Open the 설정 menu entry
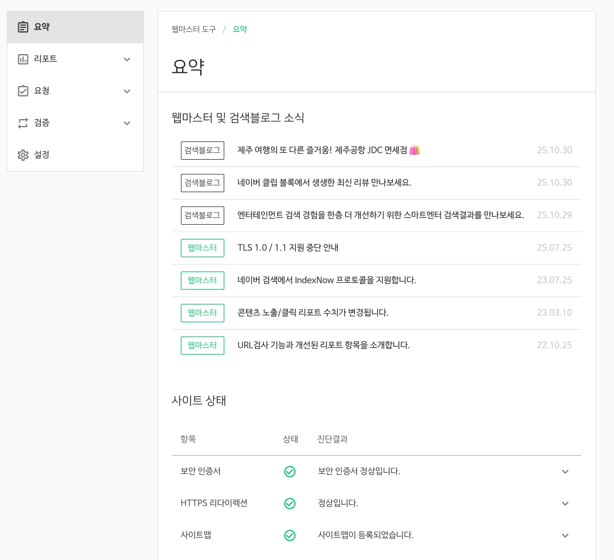 [x=41, y=155]
